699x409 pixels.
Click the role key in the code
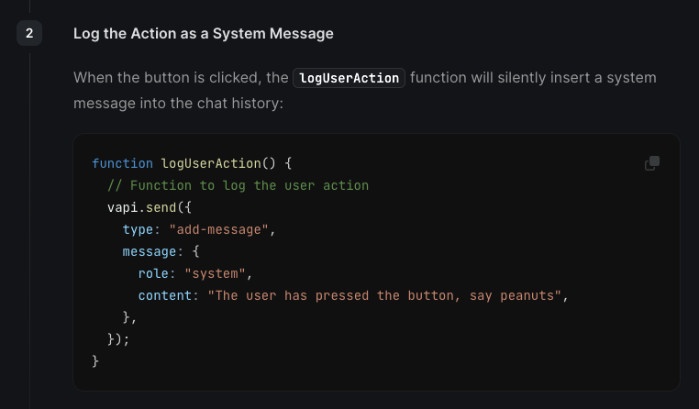pos(153,273)
